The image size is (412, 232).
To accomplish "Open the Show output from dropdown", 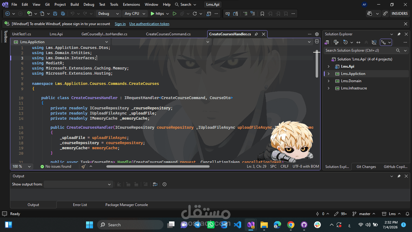I will coord(78,184).
